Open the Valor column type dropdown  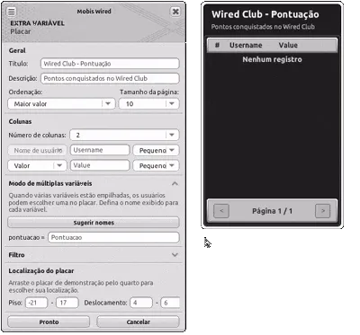(x=37, y=165)
